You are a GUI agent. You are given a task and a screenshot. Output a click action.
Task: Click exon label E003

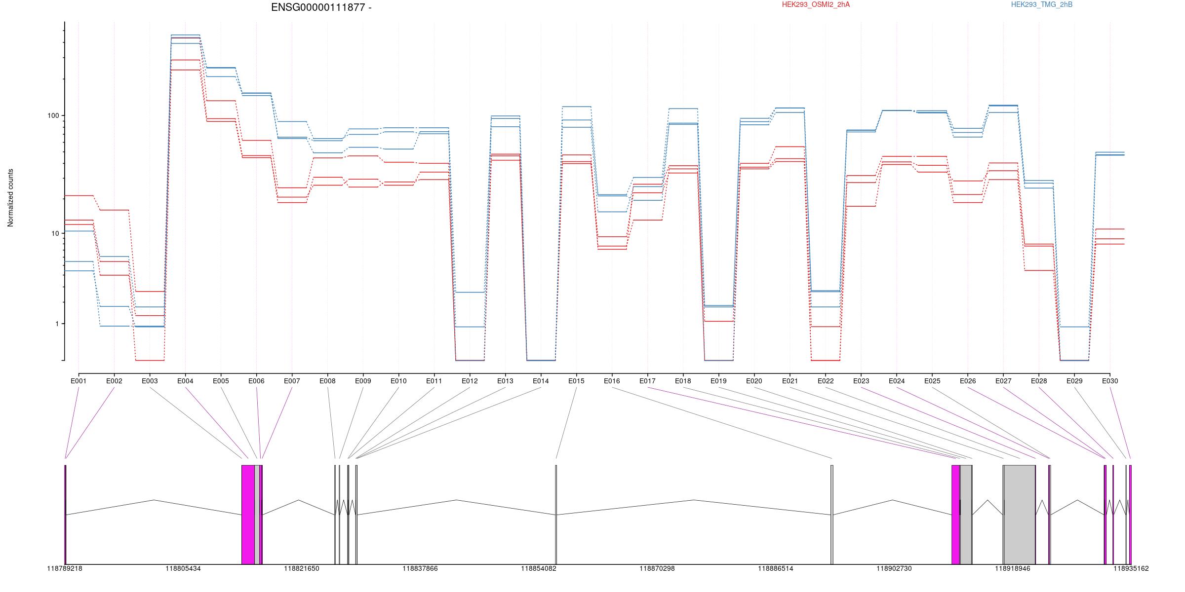(150, 381)
